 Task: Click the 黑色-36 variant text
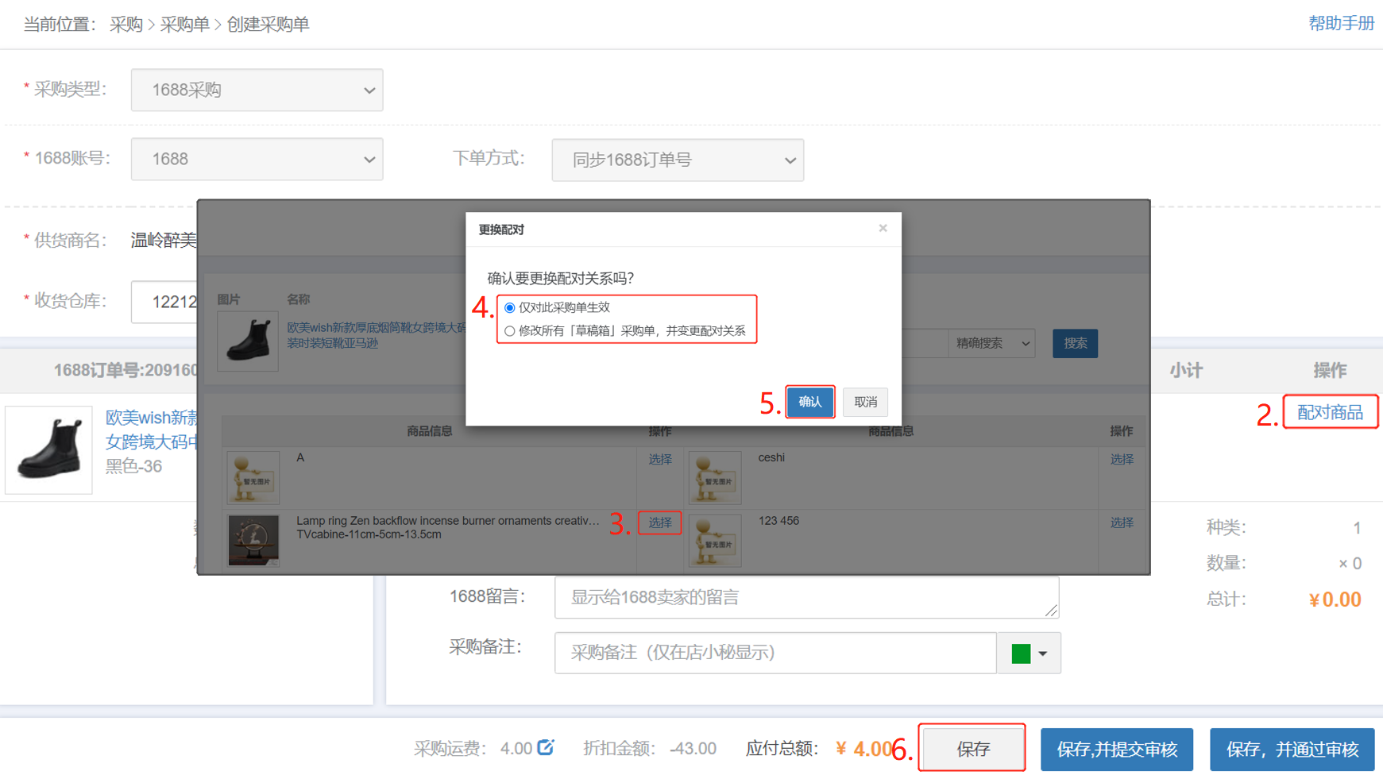(133, 466)
